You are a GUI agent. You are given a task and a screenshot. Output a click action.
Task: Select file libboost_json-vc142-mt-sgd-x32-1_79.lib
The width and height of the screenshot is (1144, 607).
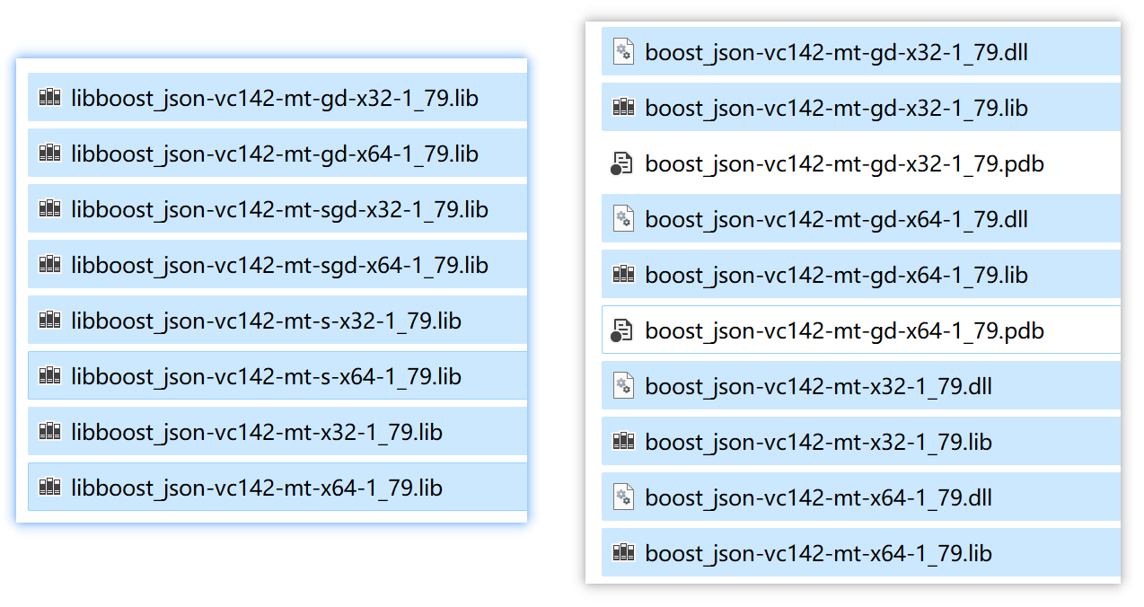[x=279, y=209]
